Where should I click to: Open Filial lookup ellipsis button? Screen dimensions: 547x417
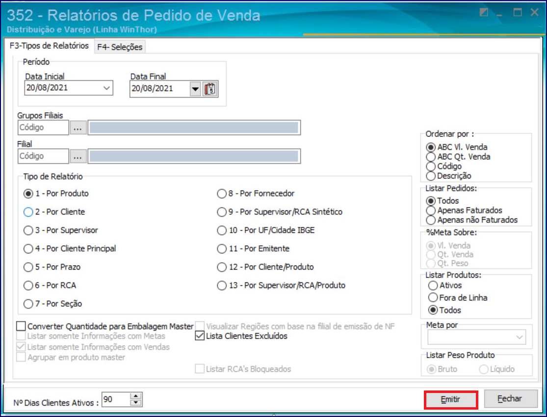click(x=78, y=156)
